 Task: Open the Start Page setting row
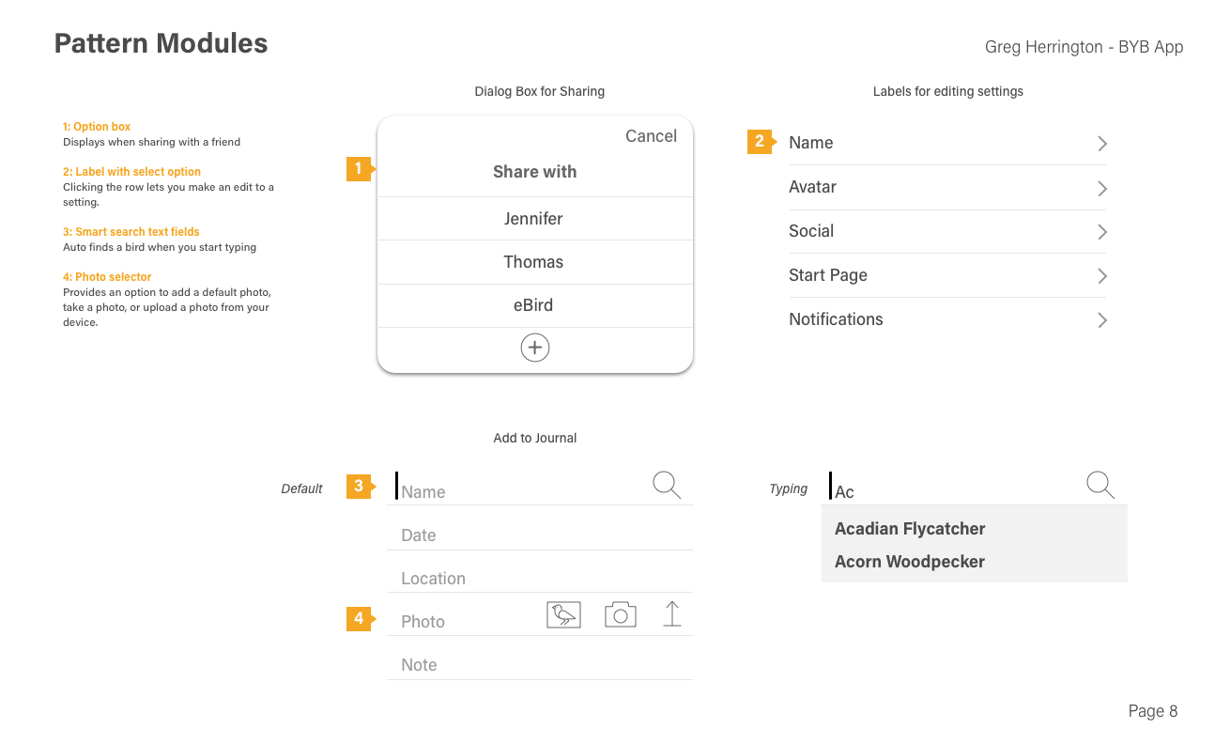pyautogui.click(x=946, y=275)
